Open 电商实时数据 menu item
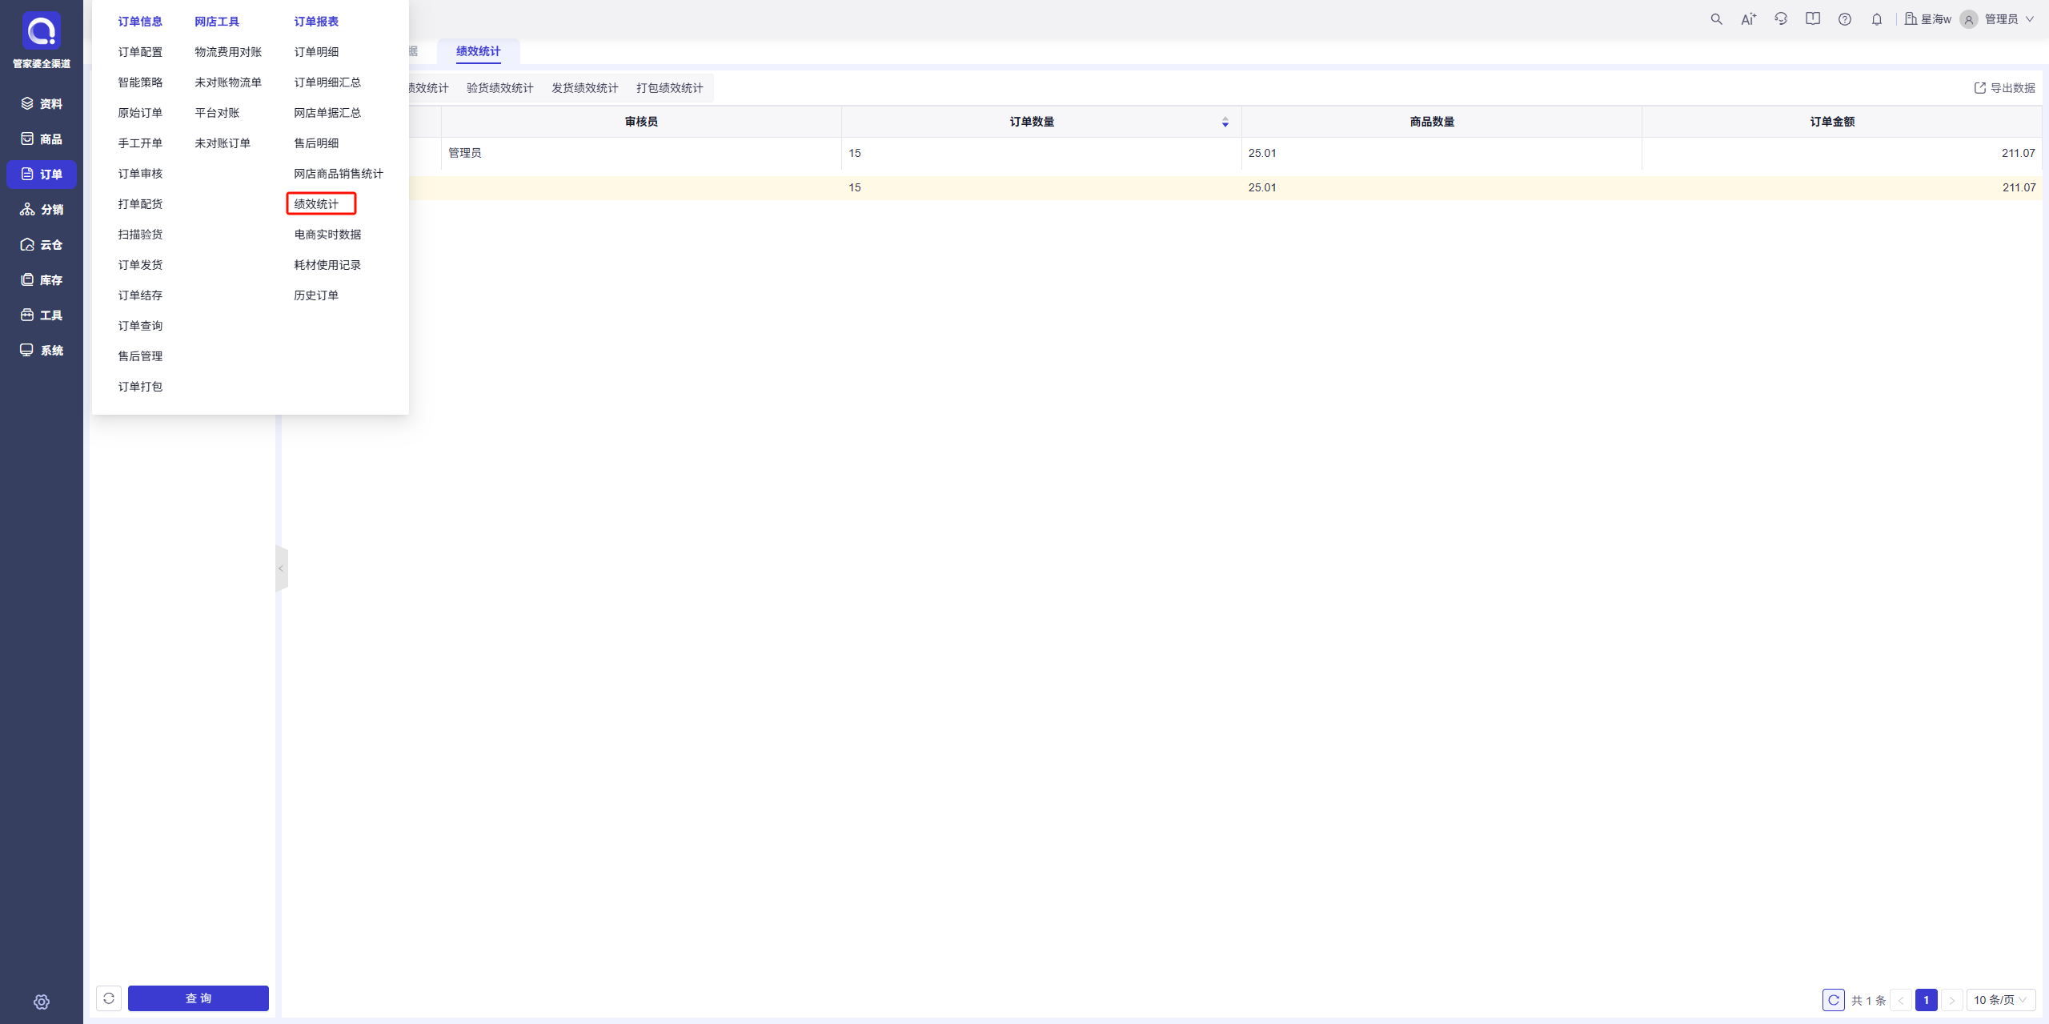The height and width of the screenshot is (1024, 2049). tap(327, 235)
